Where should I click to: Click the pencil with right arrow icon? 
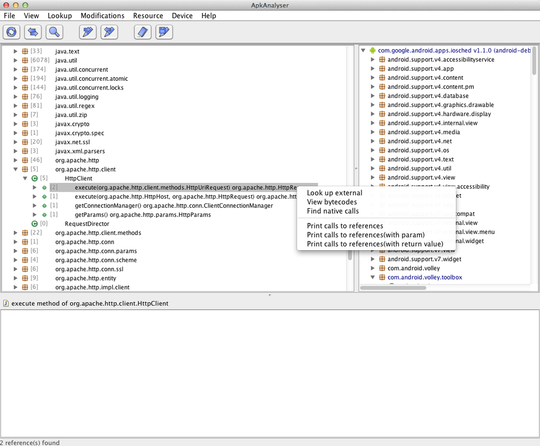point(88,32)
